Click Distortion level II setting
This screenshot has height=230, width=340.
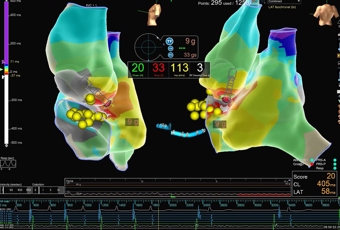point(50,190)
